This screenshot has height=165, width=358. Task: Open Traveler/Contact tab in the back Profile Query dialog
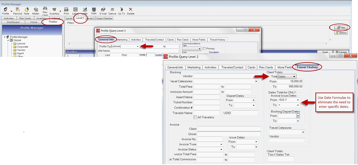coord(154,40)
